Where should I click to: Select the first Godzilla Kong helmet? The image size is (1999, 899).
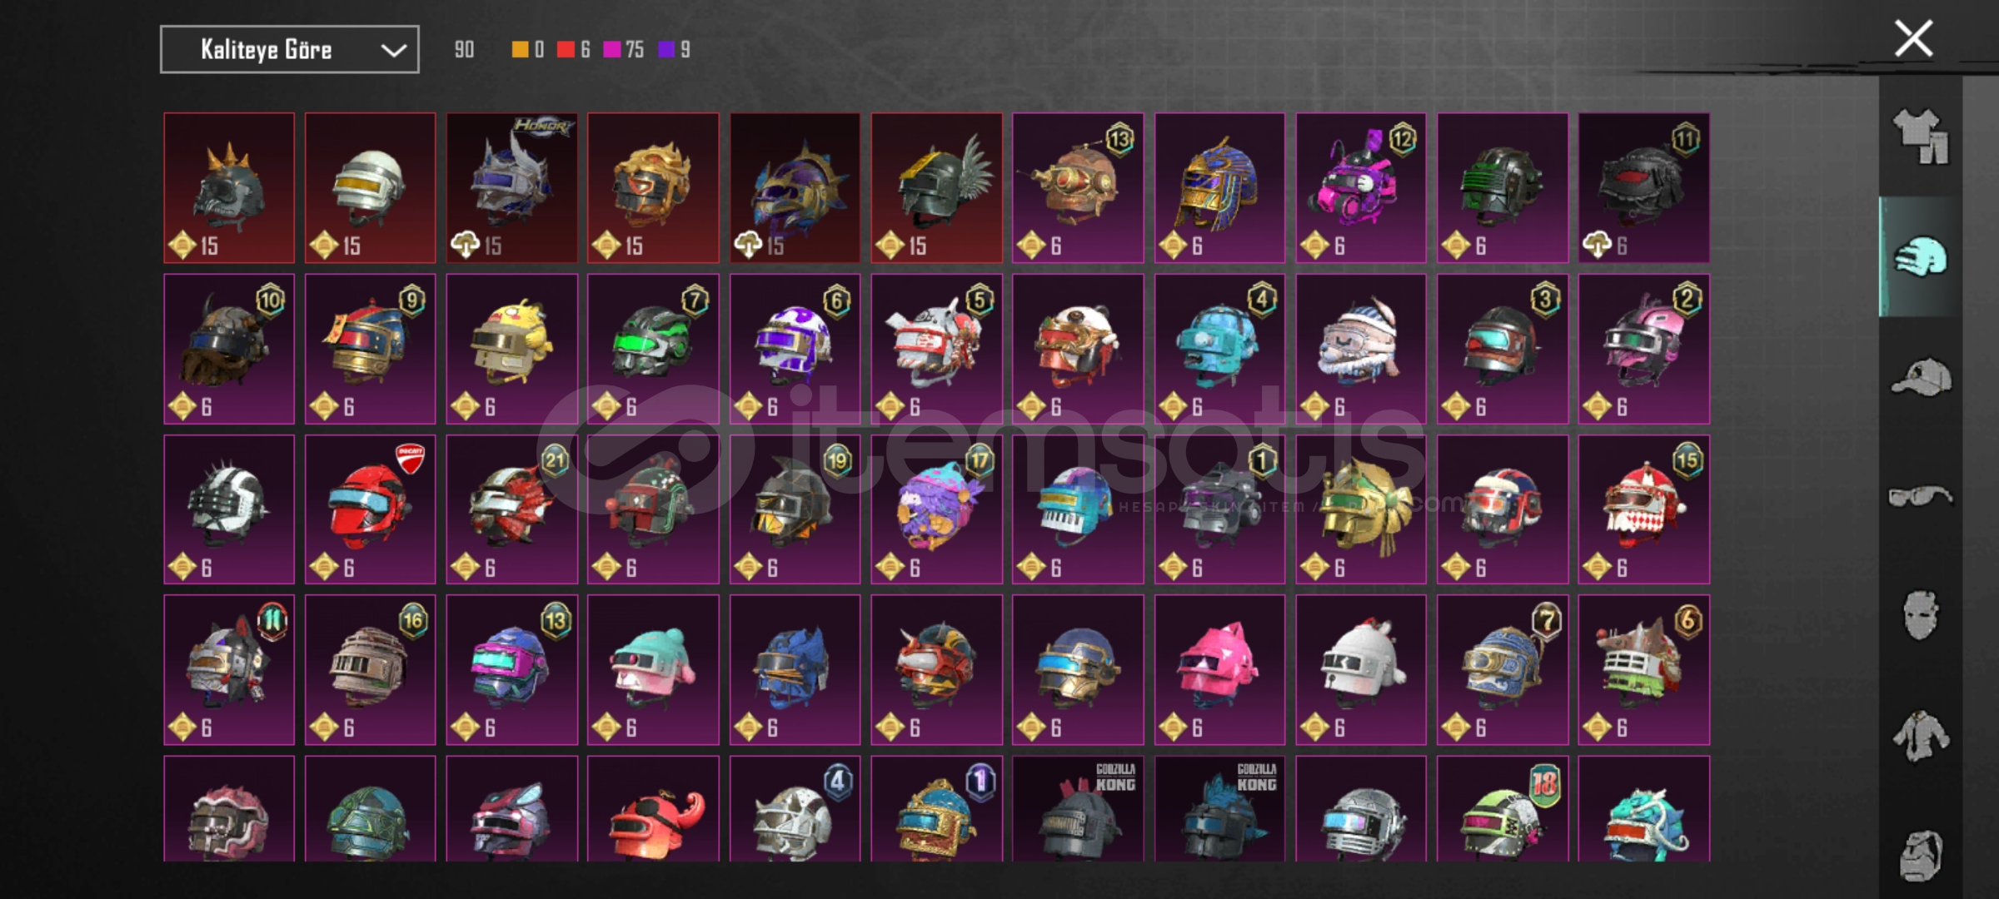[1078, 808]
